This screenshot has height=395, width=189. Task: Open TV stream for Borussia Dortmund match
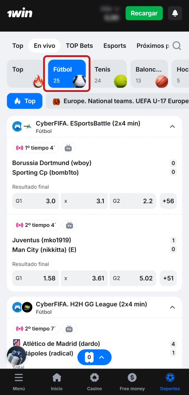68,148
